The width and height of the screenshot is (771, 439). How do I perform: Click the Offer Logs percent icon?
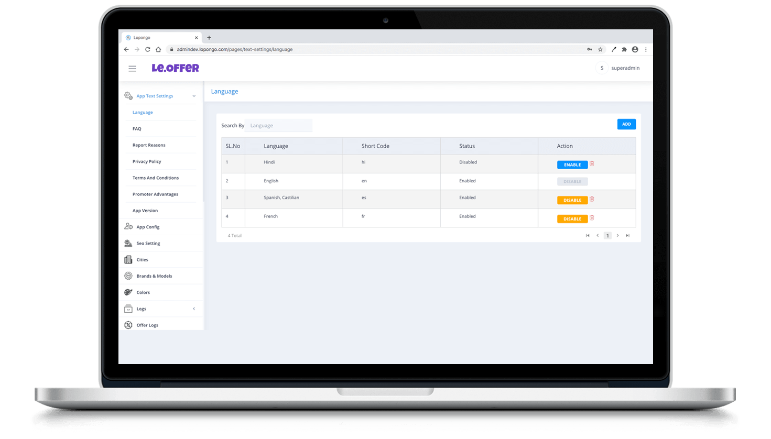pos(128,325)
